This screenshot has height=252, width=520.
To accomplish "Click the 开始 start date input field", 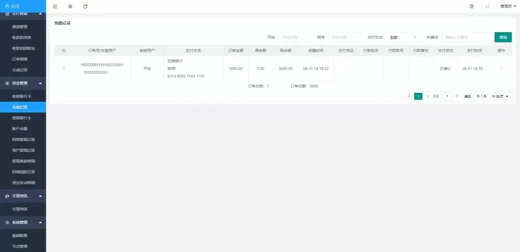I will (295, 37).
